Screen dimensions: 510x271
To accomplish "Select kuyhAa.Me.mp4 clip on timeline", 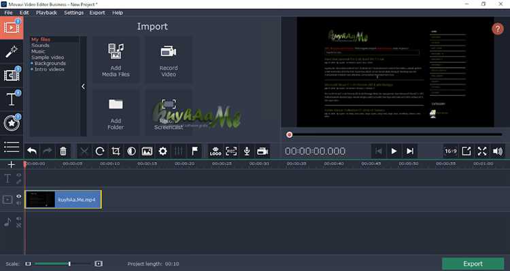I will (63, 200).
